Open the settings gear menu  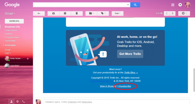click(184, 13)
